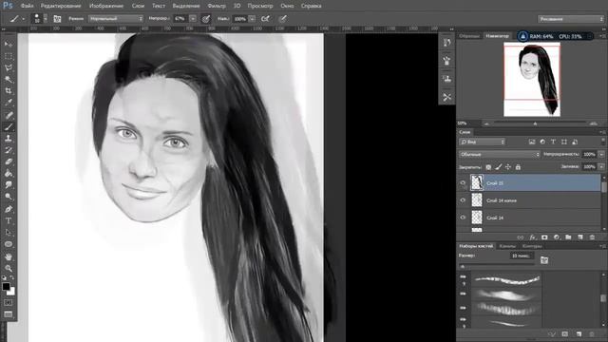Open the Файл menu
The height and width of the screenshot is (342, 608).
27,6
